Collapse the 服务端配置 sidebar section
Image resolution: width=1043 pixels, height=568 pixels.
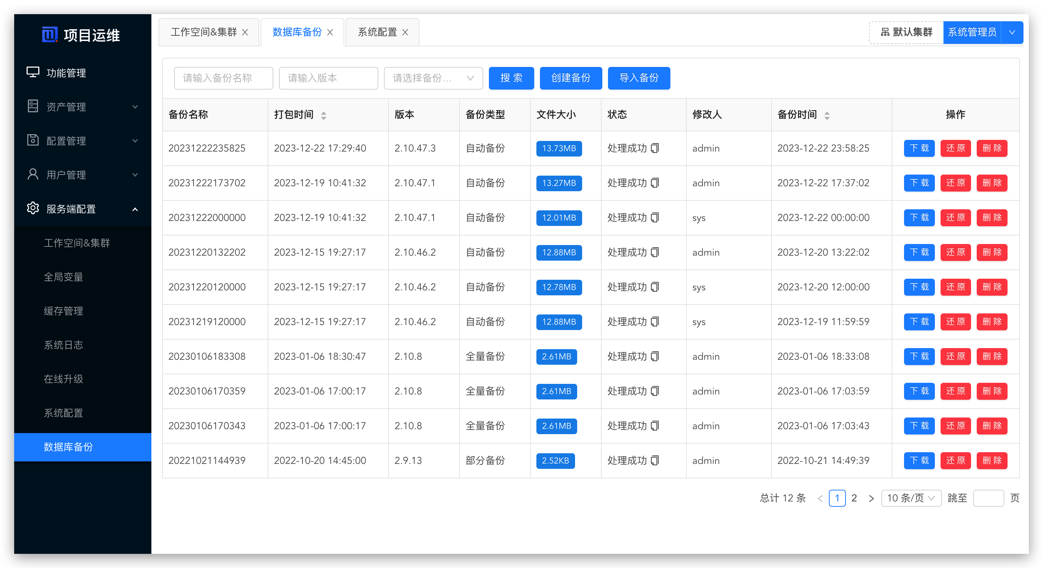(x=135, y=209)
